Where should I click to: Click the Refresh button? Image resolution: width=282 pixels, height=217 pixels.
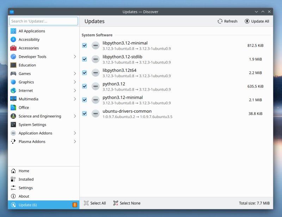[x=227, y=21]
